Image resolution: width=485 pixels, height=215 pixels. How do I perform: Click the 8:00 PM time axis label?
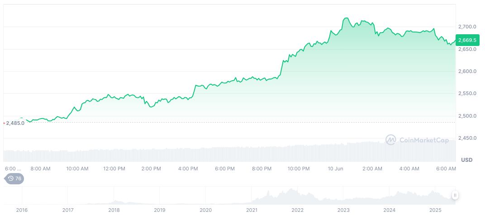click(x=262, y=169)
